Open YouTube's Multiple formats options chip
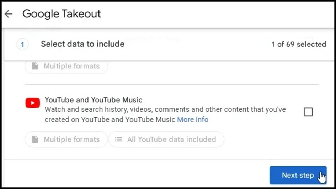 (66, 139)
